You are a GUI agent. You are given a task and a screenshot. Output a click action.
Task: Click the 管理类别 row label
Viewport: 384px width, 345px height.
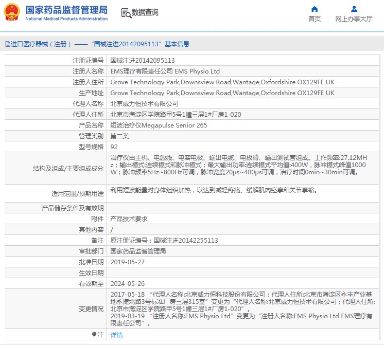pos(91,136)
